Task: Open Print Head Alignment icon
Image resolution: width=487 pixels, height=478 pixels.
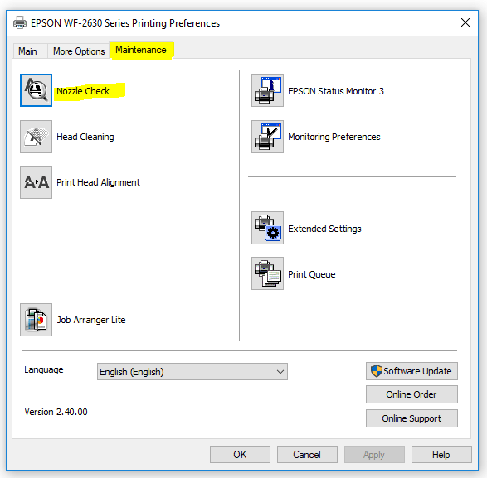Action: pos(36,182)
